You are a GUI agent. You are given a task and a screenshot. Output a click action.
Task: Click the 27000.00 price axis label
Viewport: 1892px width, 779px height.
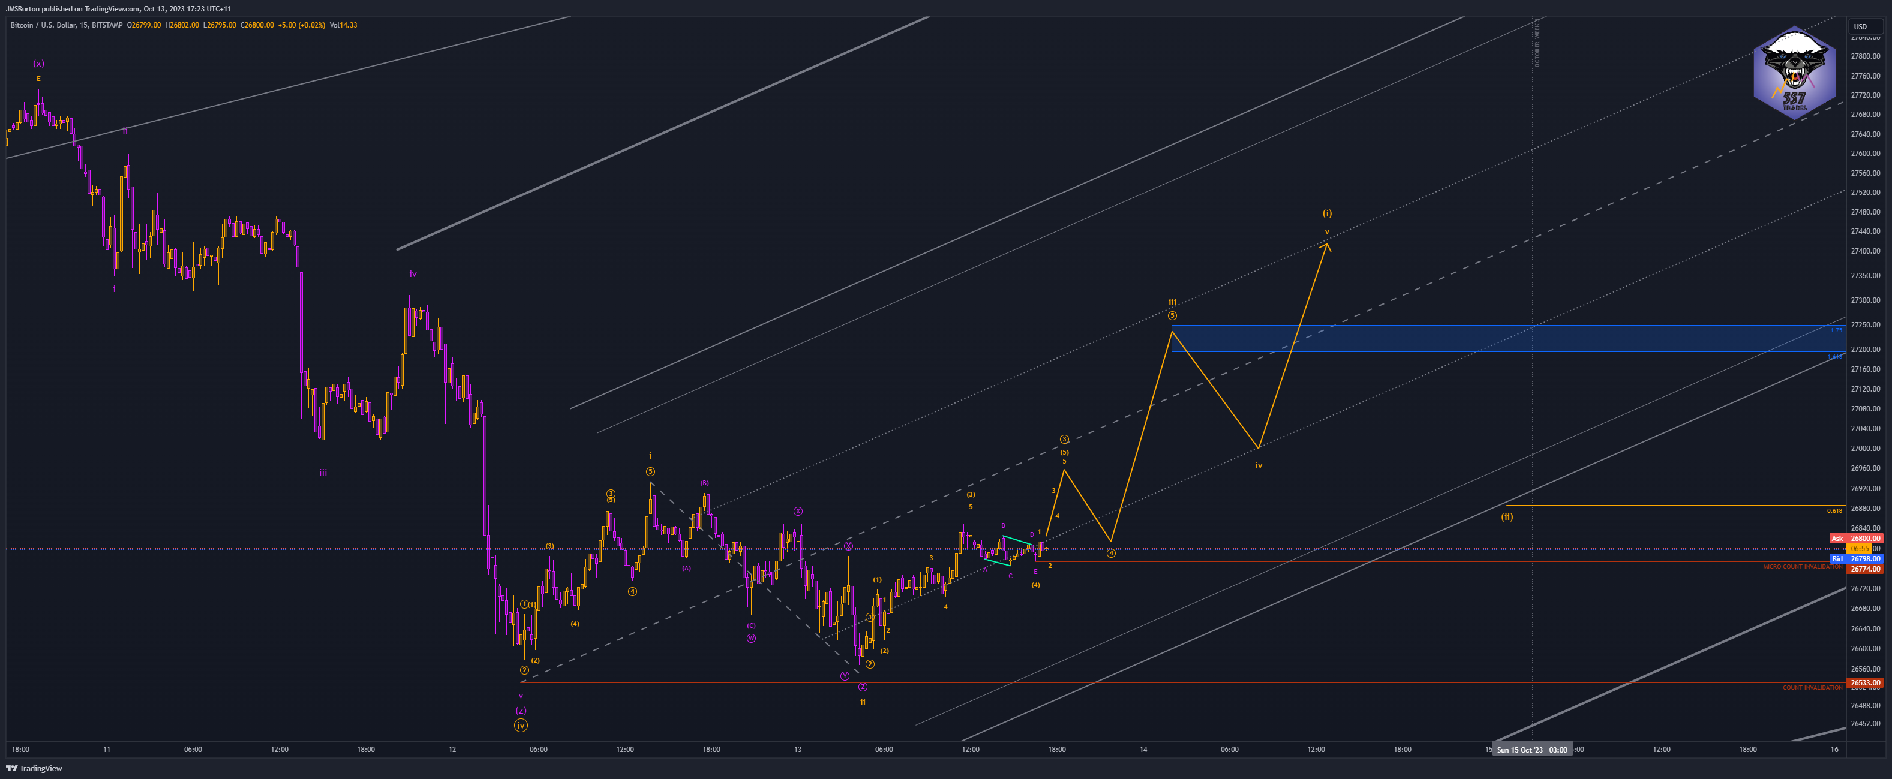coord(1866,449)
